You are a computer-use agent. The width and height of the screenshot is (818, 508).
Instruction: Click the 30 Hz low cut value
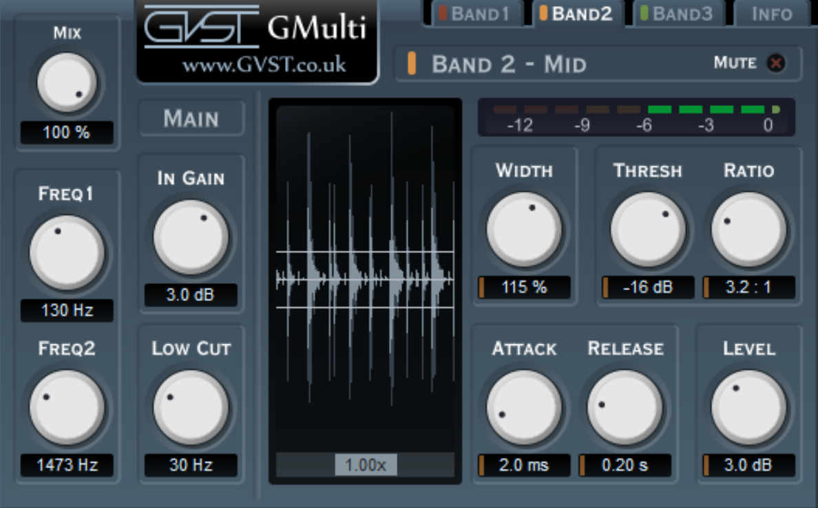coord(191,465)
